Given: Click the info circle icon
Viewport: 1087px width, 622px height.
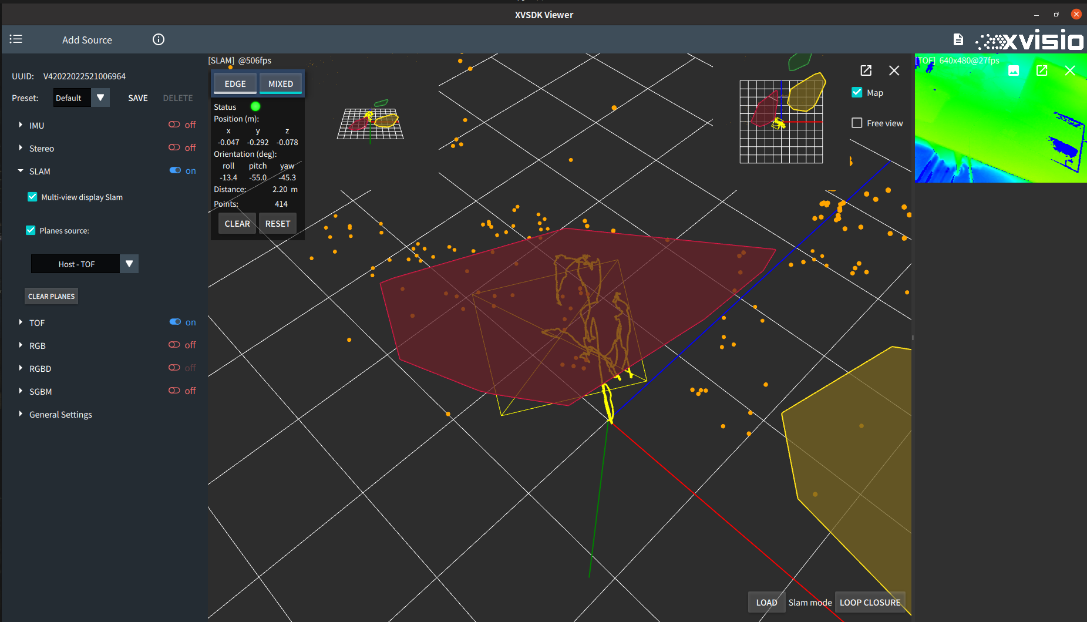Looking at the screenshot, I should click(x=159, y=39).
